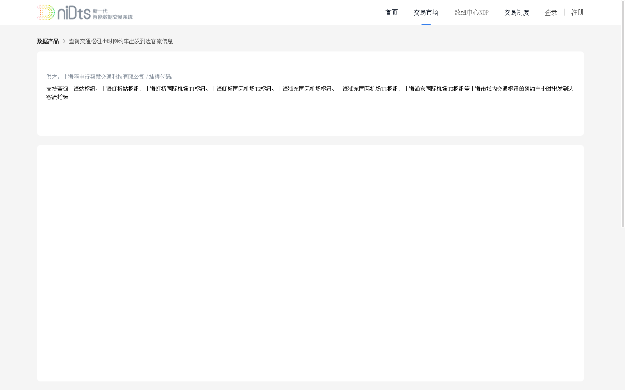This screenshot has width=625, height=390.
Task: Open the 交易制度 navigation item
Action: tap(516, 12)
